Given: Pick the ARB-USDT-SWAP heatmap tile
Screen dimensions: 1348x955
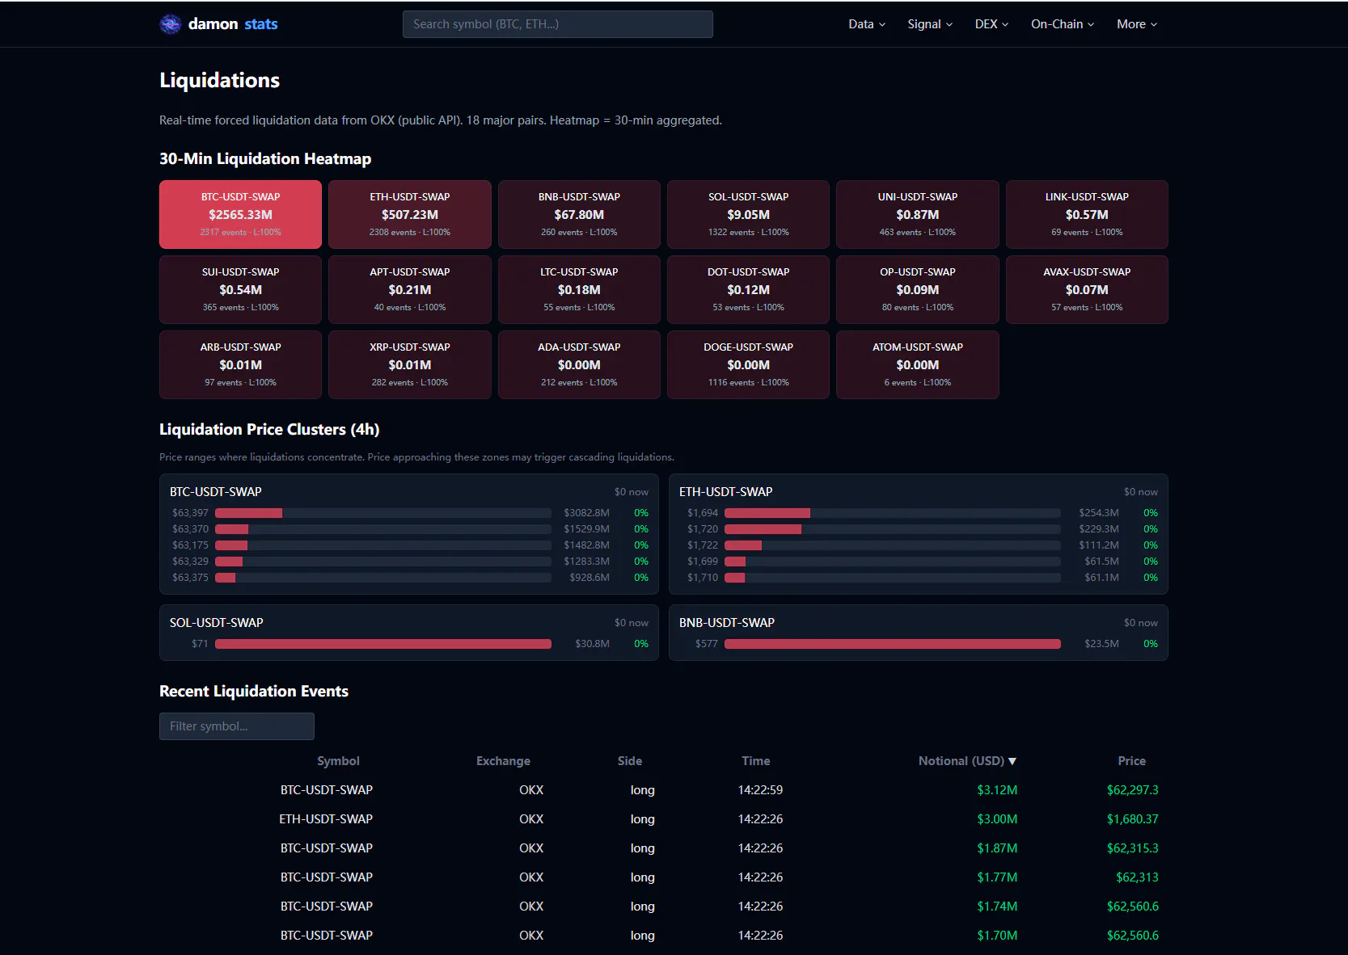Looking at the screenshot, I should click(x=240, y=364).
